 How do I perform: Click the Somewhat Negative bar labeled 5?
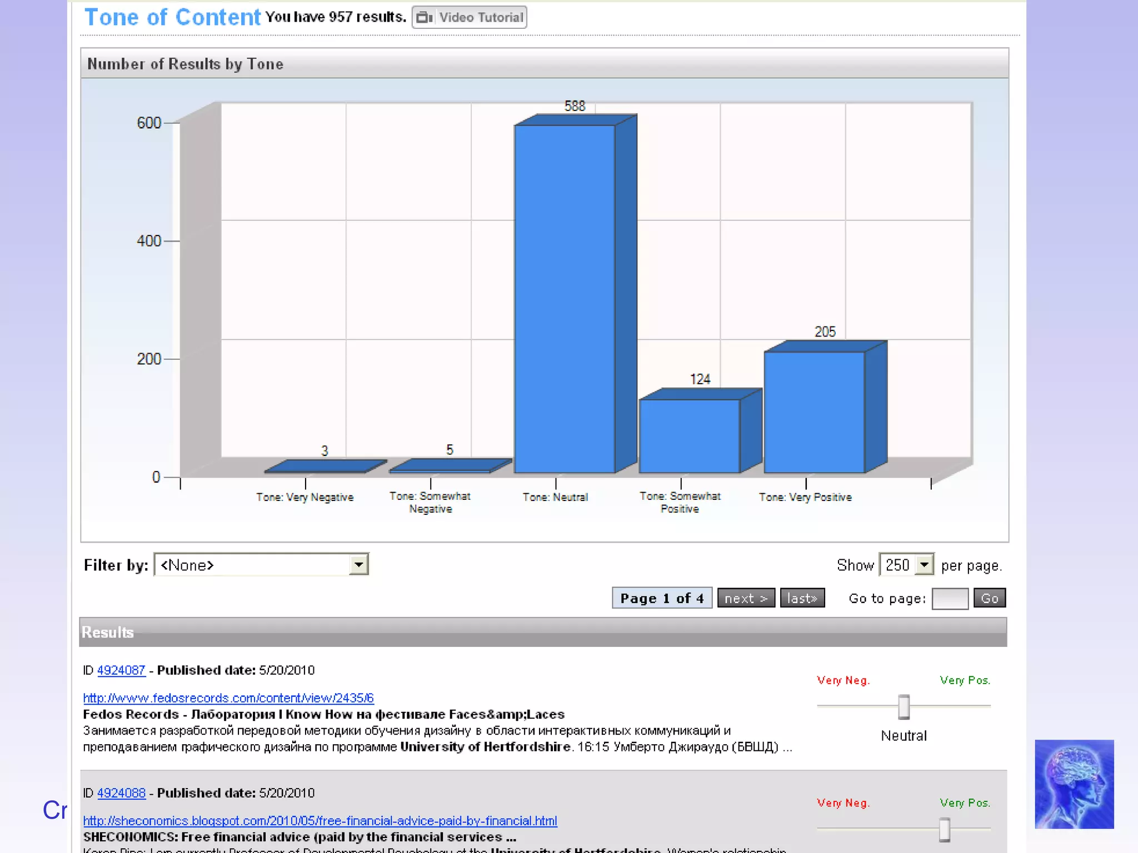pyautogui.click(x=450, y=465)
